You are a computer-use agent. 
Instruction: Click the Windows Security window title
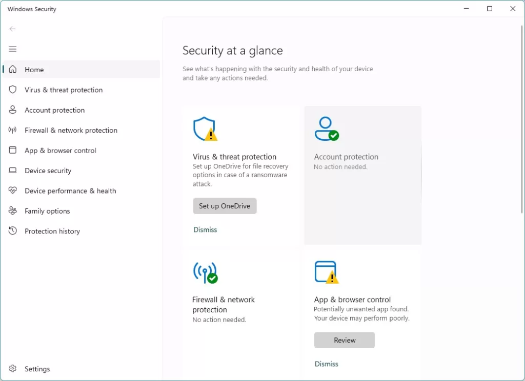32,9
